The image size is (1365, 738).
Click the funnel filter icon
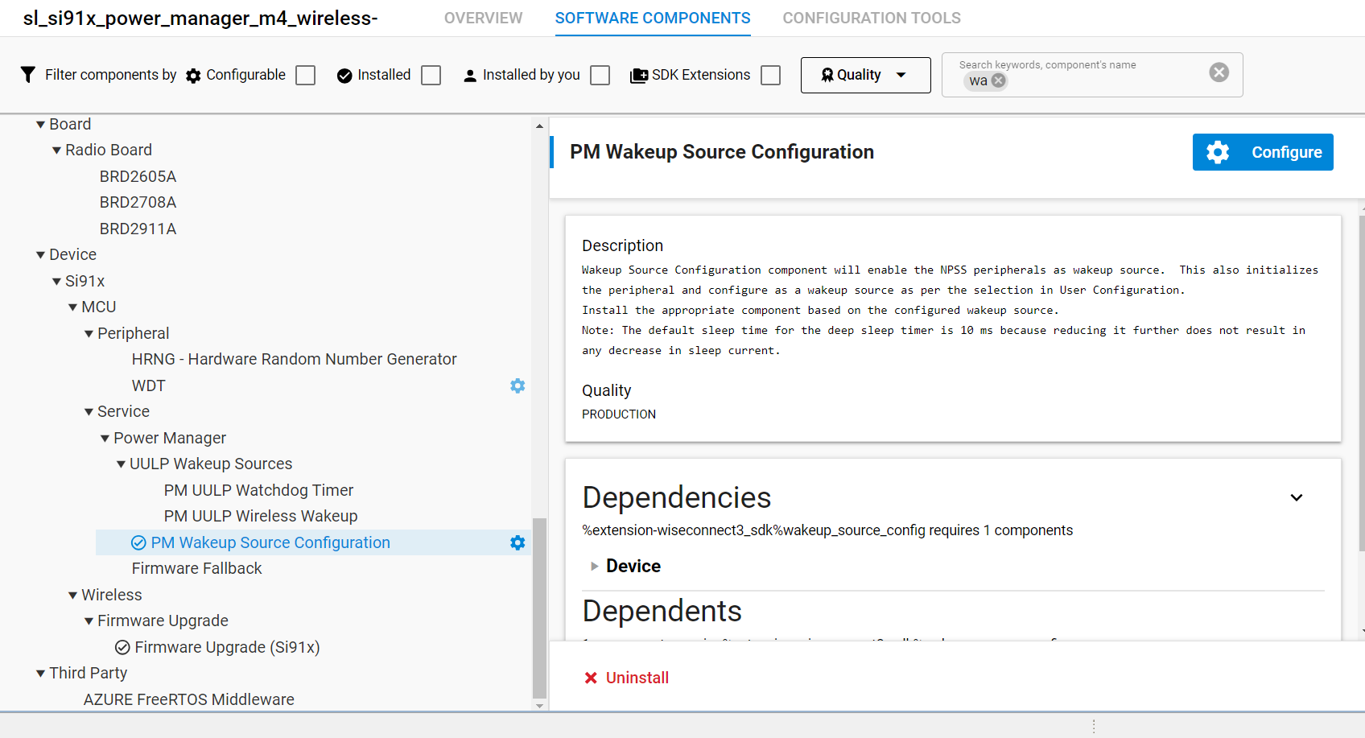28,75
